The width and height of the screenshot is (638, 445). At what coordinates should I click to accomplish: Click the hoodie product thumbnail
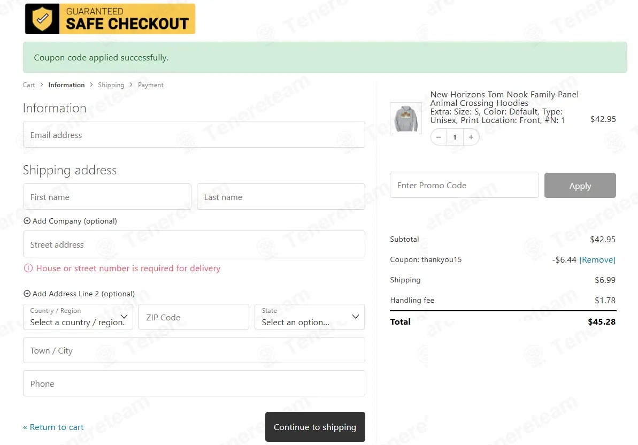[406, 118]
